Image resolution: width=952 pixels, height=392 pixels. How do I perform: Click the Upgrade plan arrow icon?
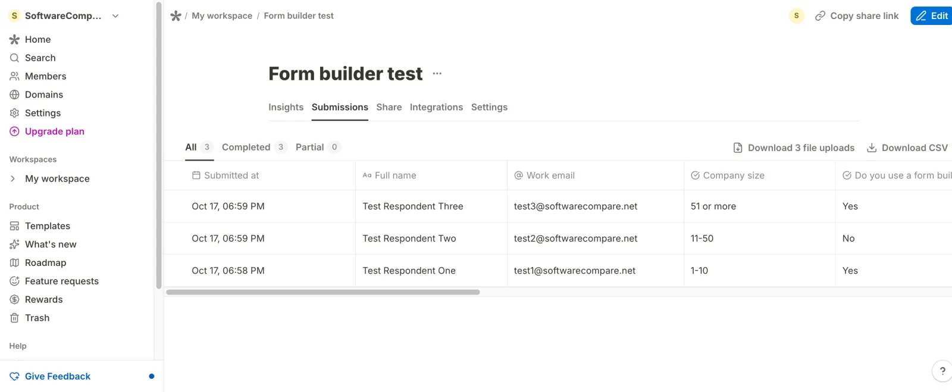(14, 131)
